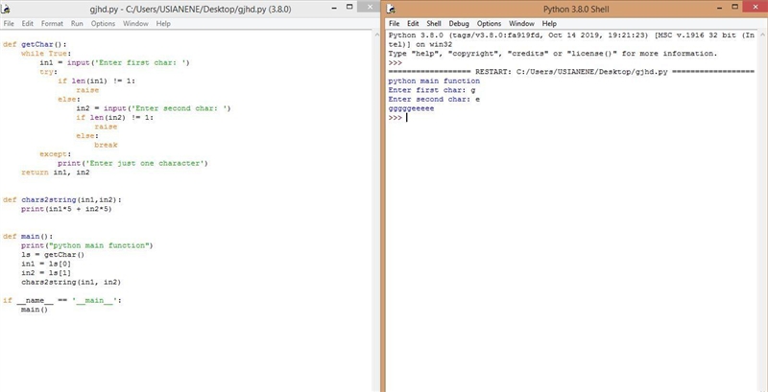Screen dimensions: 768x392
Task: Click the 'break' statement in editor
Action: coord(106,145)
